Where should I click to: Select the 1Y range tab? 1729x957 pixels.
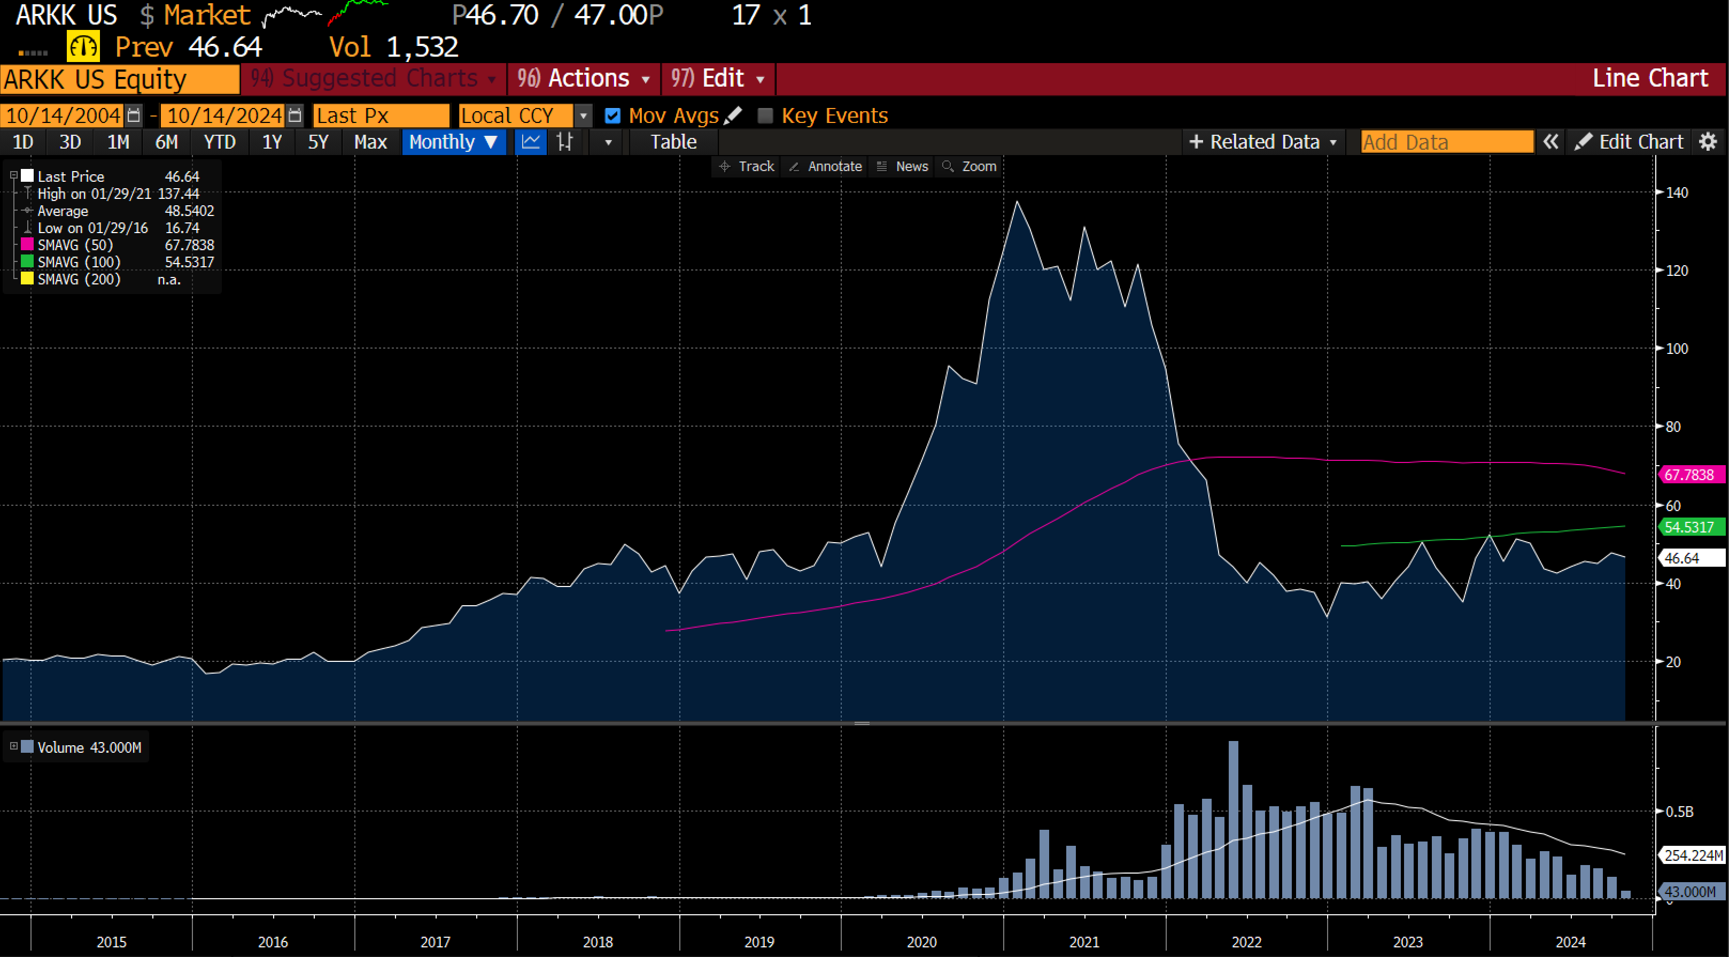[x=272, y=142]
